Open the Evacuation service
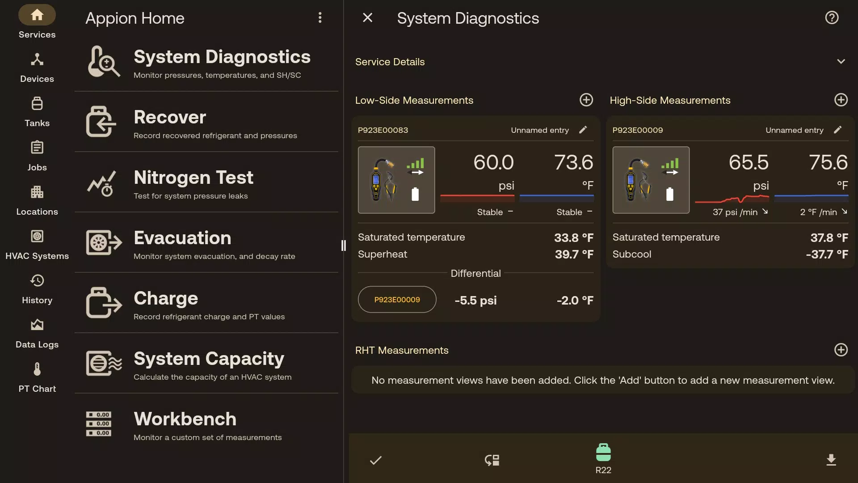Screen dimensions: 858x483 click(x=206, y=243)
